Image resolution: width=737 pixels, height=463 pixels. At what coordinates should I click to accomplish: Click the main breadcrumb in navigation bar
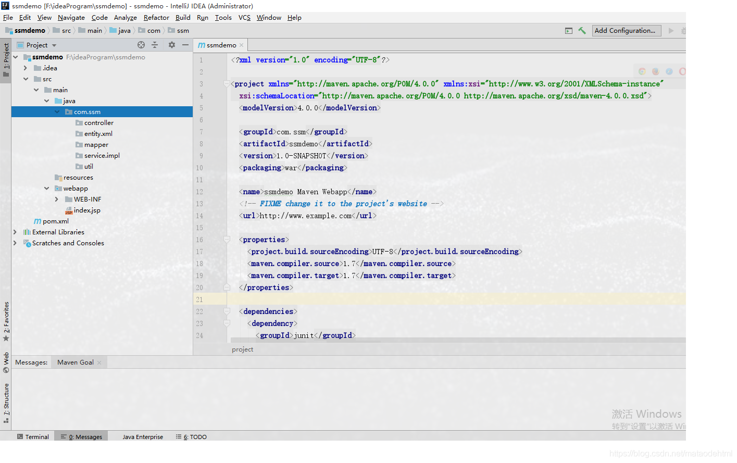click(90, 31)
